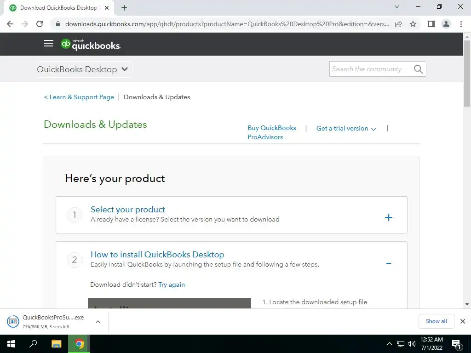Screen dimensions: 471x353
Task: Click the Intuit QuickBooks logo
Action: 91,45
